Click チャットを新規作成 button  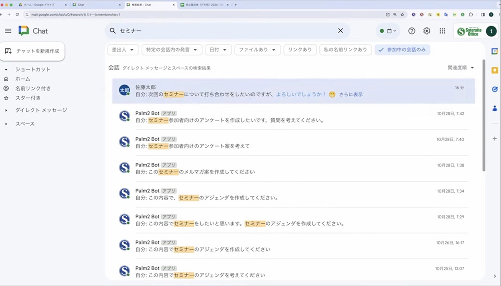[32, 51]
